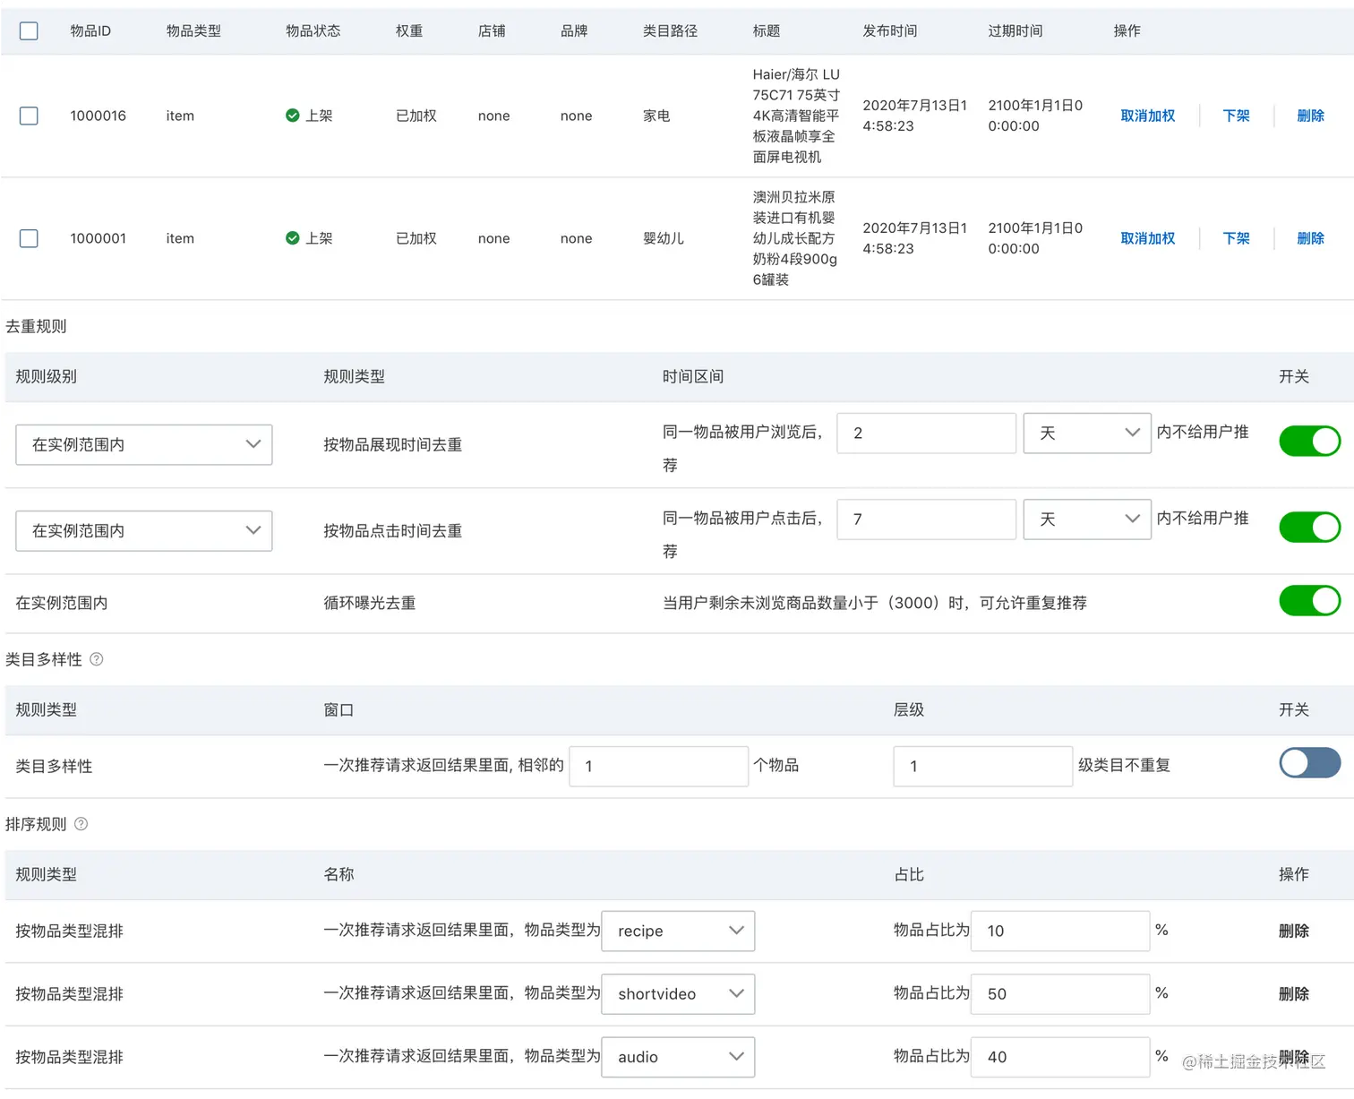
Task: Delete the shortvideo sorting rule
Action: pos(1293,993)
